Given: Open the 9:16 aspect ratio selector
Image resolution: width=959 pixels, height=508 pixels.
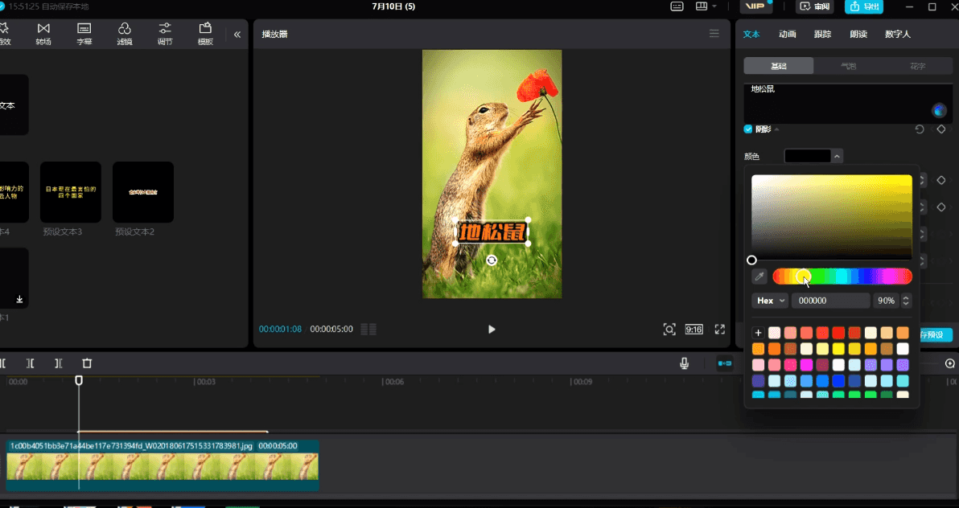Looking at the screenshot, I should tap(694, 329).
